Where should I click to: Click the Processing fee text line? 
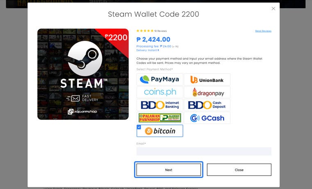tap(157, 46)
